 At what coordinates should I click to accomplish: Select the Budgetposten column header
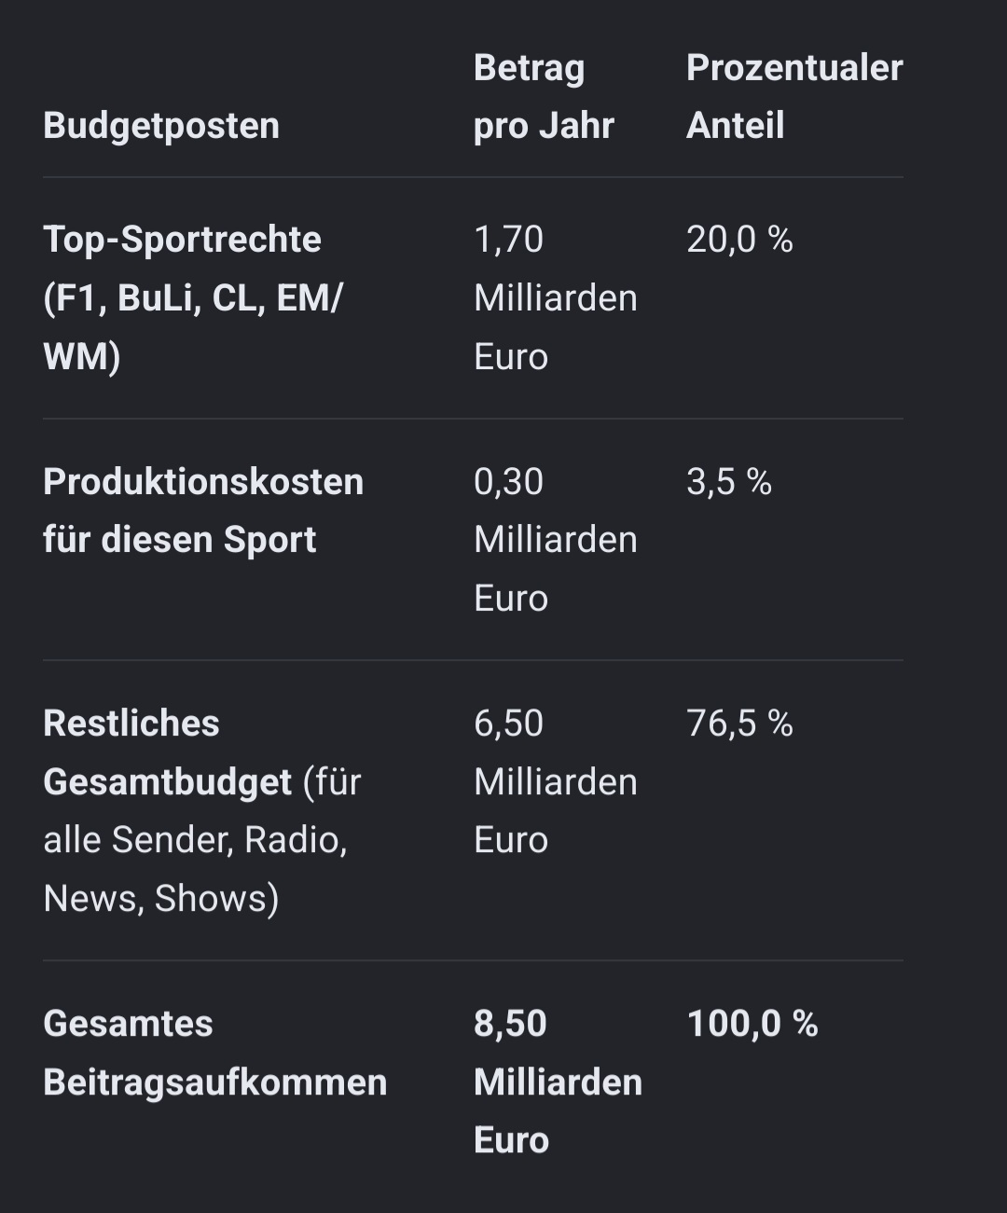point(161,126)
